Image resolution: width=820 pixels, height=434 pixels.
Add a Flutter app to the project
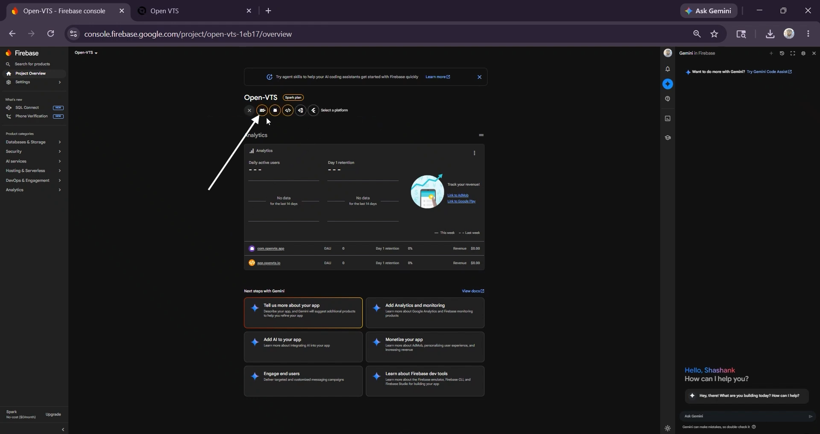tap(314, 111)
